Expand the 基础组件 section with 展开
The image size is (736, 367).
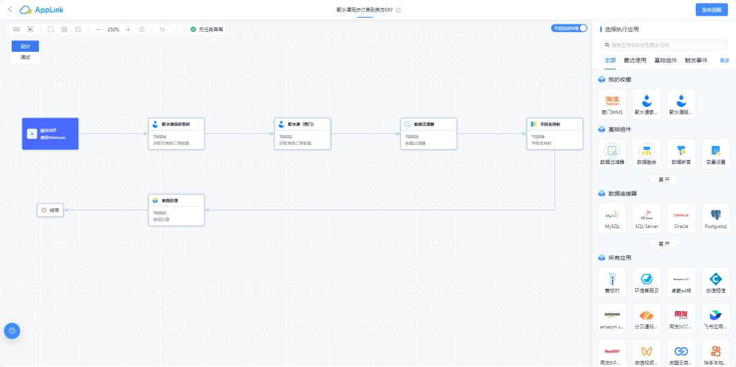[663, 179]
